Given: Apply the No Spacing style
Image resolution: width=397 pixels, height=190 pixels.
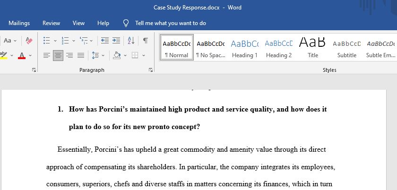Looking at the screenshot, I should pyautogui.click(x=211, y=48).
